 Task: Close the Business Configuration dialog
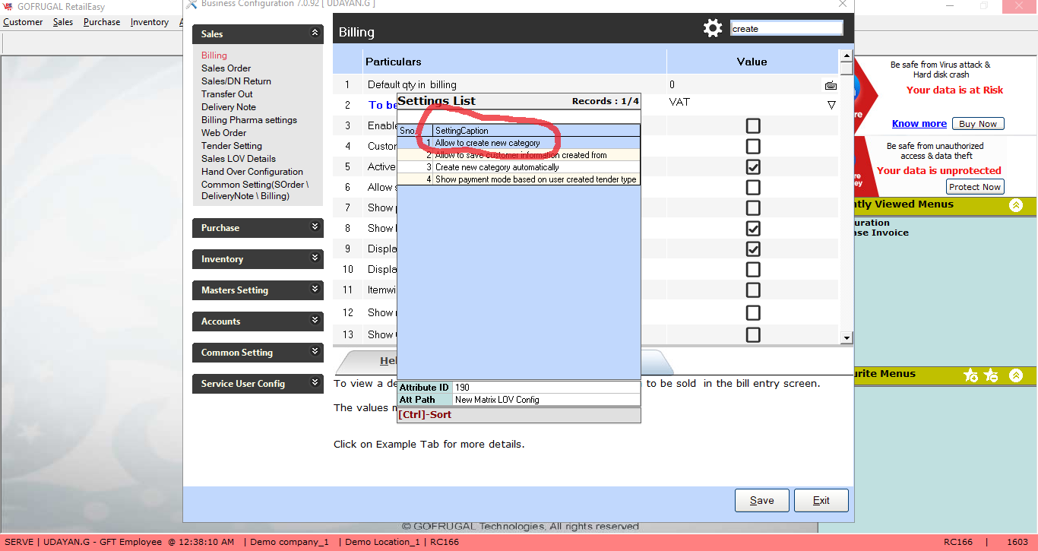tap(842, 4)
